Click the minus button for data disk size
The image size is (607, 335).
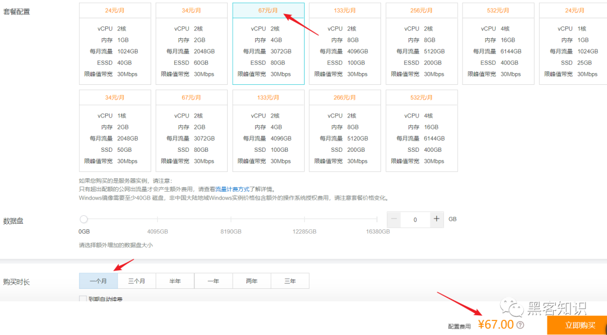[x=394, y=219]
